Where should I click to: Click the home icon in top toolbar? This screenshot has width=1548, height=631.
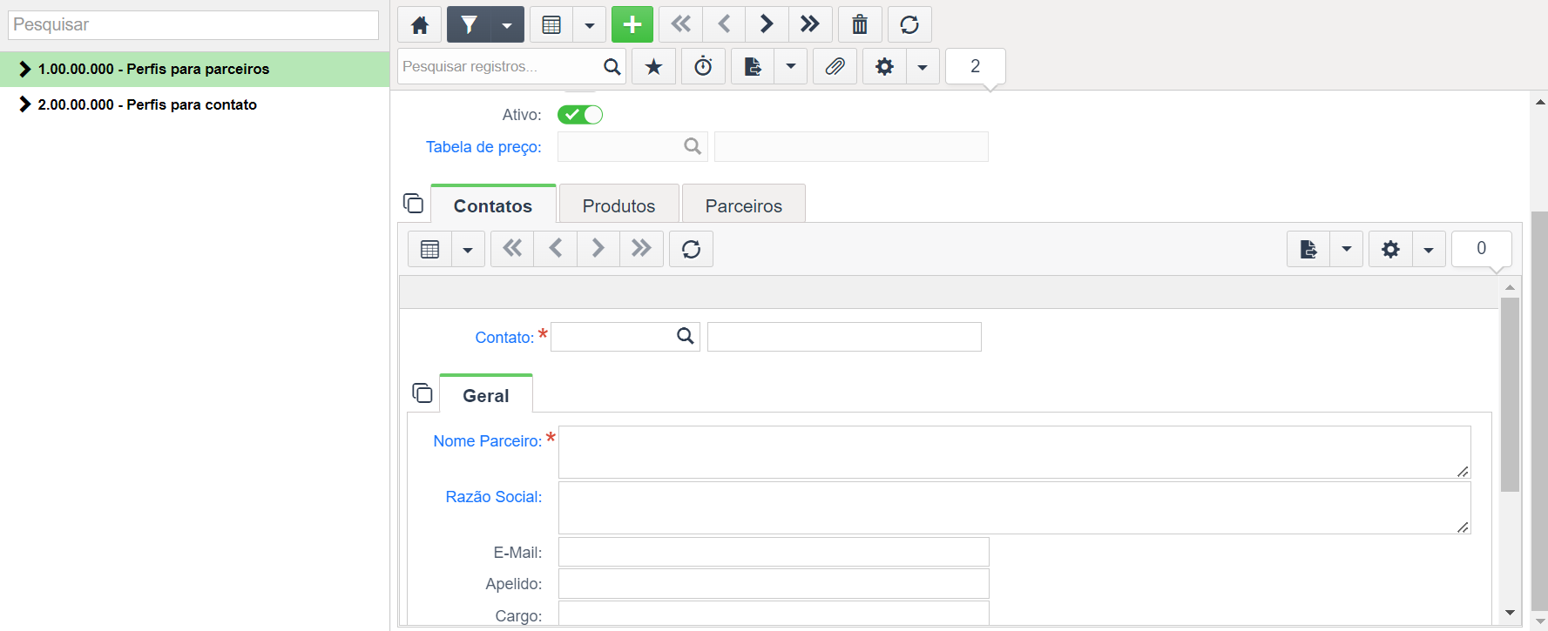[x=420, y=24]
